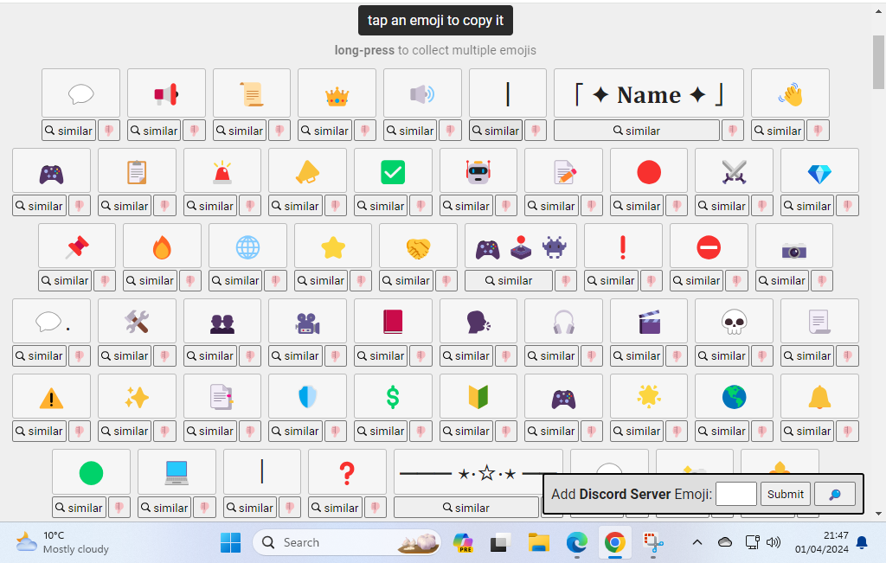Copy the red question mark emoji
The height and width of the screenshot is (563, 886).
click(x=347, y=472)
